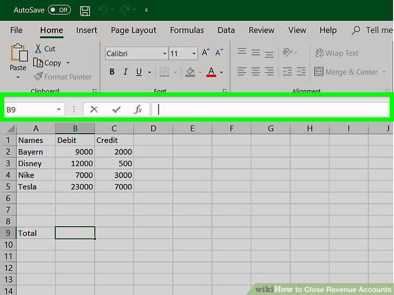Viewport: 394px width, 295px height.
Task: Click the Cancel X formula icon
Action: click(94, 109)
